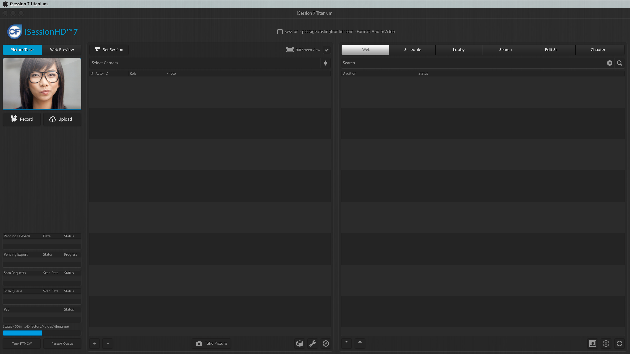
Task: Open the Select Camera dropdown
Action: pos(205,63)
